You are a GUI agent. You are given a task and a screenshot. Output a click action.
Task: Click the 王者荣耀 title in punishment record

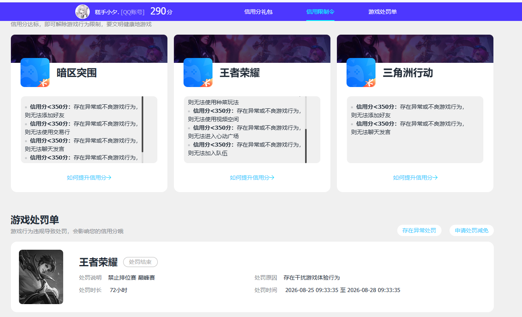click(99, 262)
